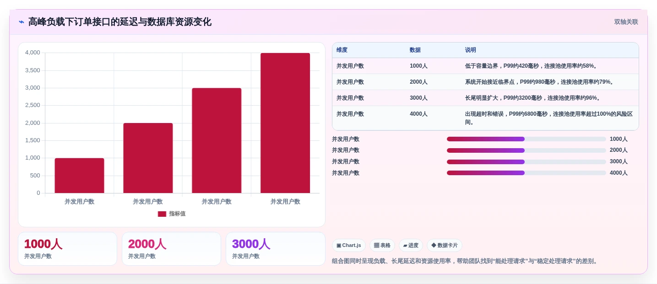Screen dimensions: 657x284
Task: Click the 数据卡片 chip
Action: [x=445, y=246]
